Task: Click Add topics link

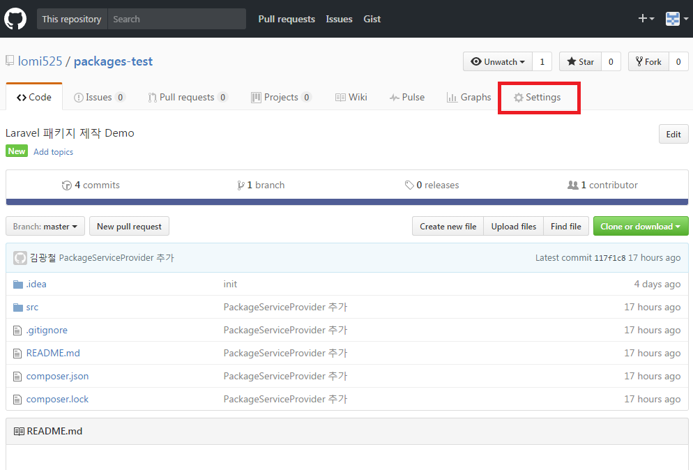Action: [x=54, y=151]
